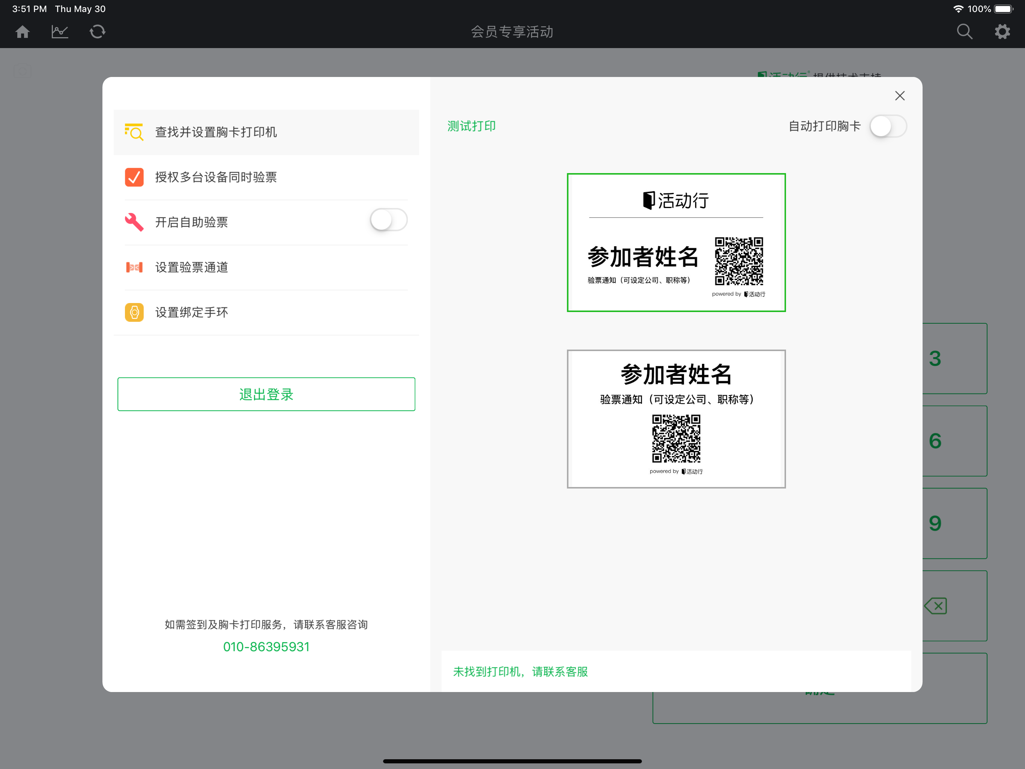Open the settings gear icon
The image size is (1025, 769).
[1002, 32]
